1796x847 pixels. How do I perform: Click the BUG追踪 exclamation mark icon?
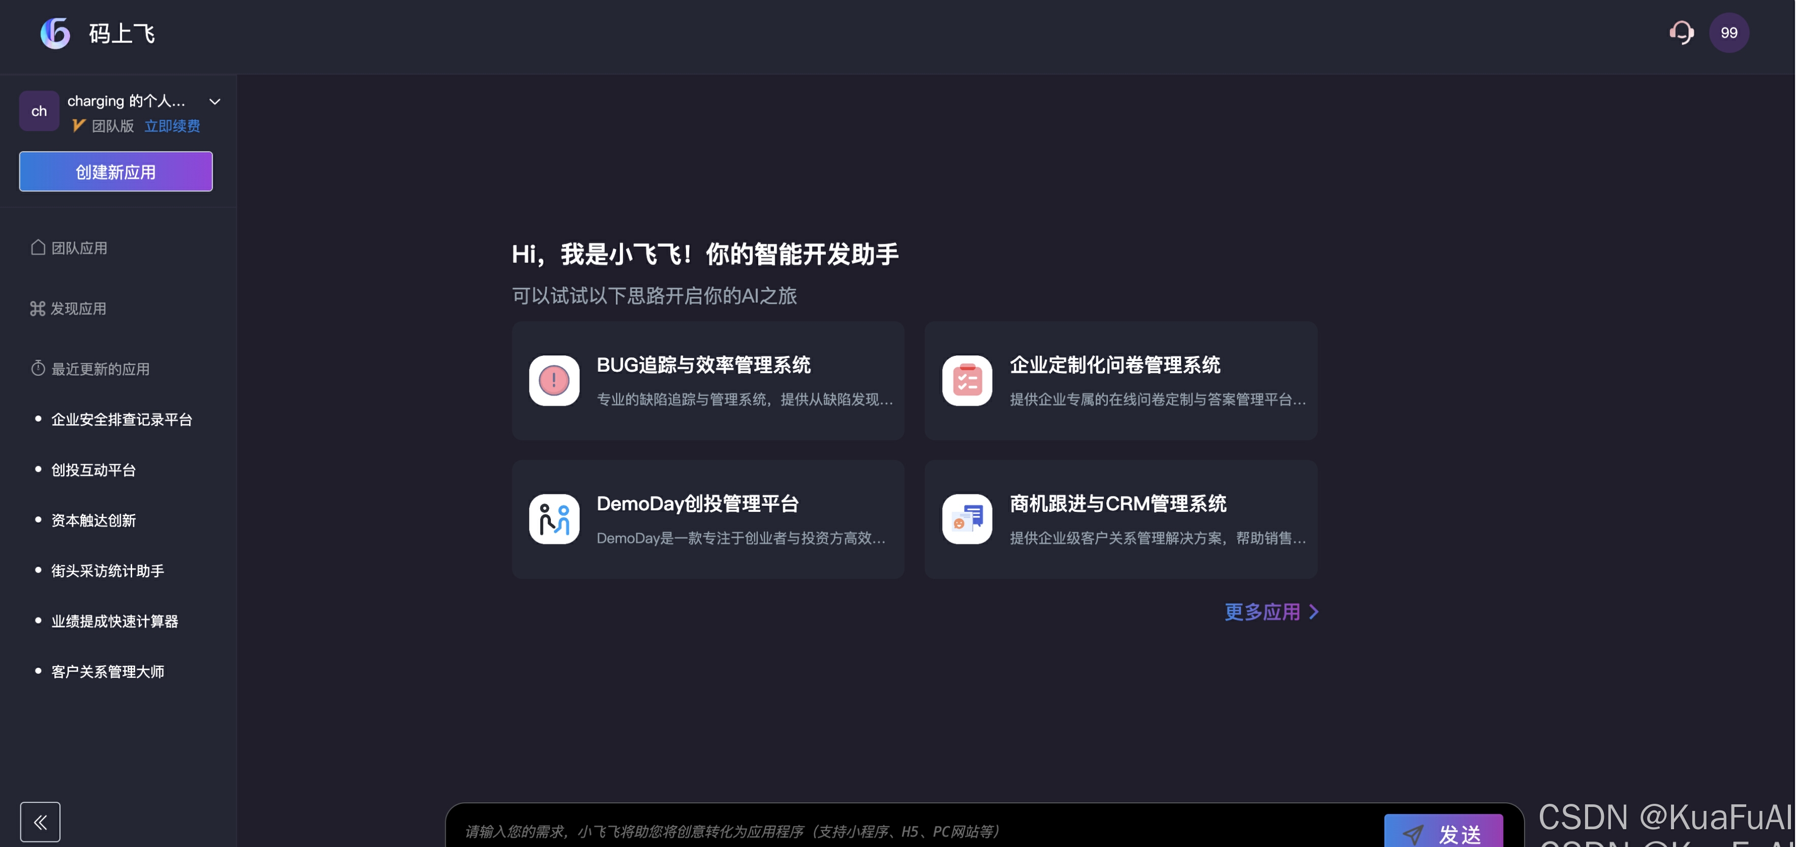click(553, 380)
